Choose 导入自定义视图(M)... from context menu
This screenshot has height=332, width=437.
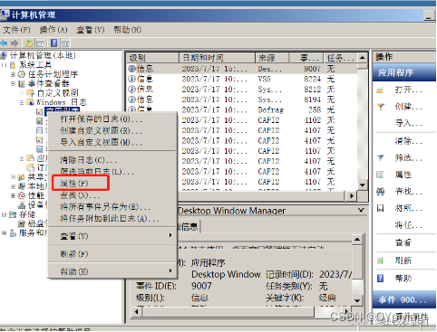click(112, 142)
